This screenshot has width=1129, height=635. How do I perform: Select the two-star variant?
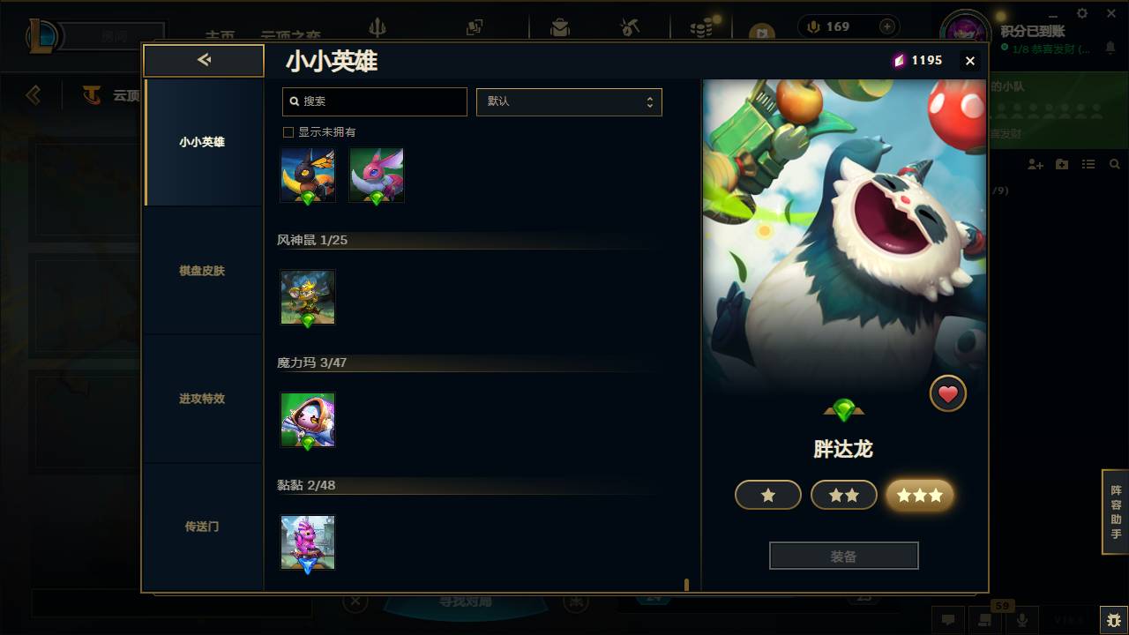tap(844, 495)
